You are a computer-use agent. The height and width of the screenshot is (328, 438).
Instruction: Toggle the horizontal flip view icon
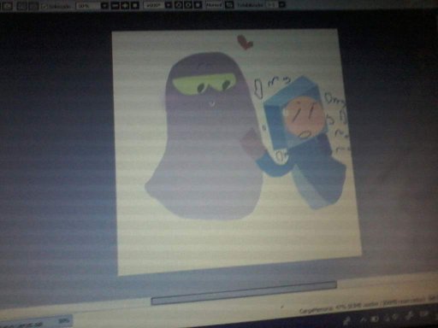tap(229, 5)
